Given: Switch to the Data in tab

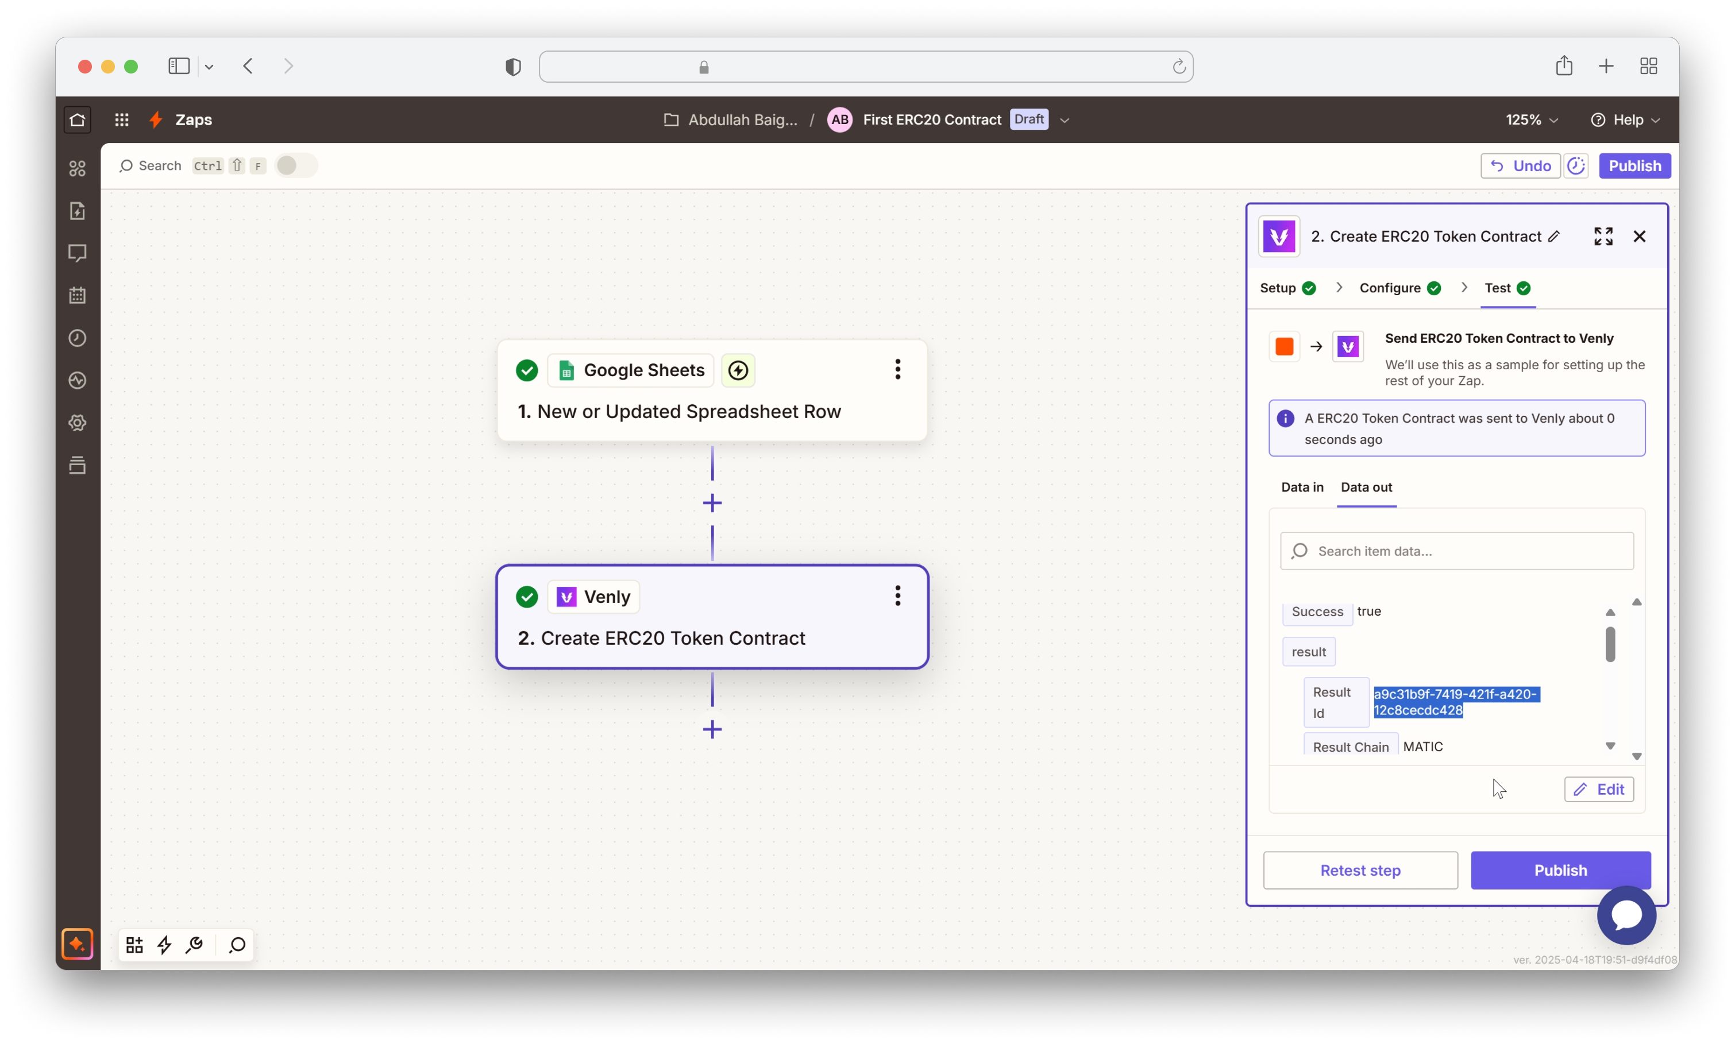Looking at the screenshot, I should click(1302, 487).
